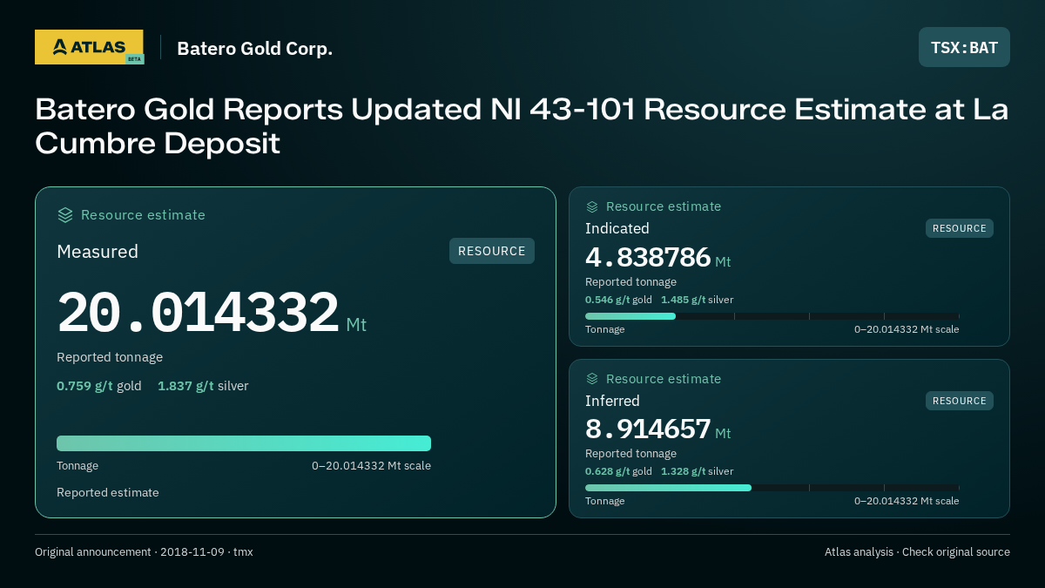Click the scale label in Measured card
Image resolution: width=1045 pixels, height=588 pixels.
[x=371, y=465]
